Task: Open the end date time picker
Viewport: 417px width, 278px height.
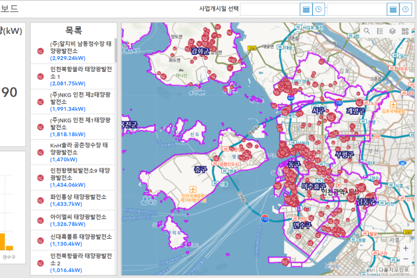Action: 405,9
